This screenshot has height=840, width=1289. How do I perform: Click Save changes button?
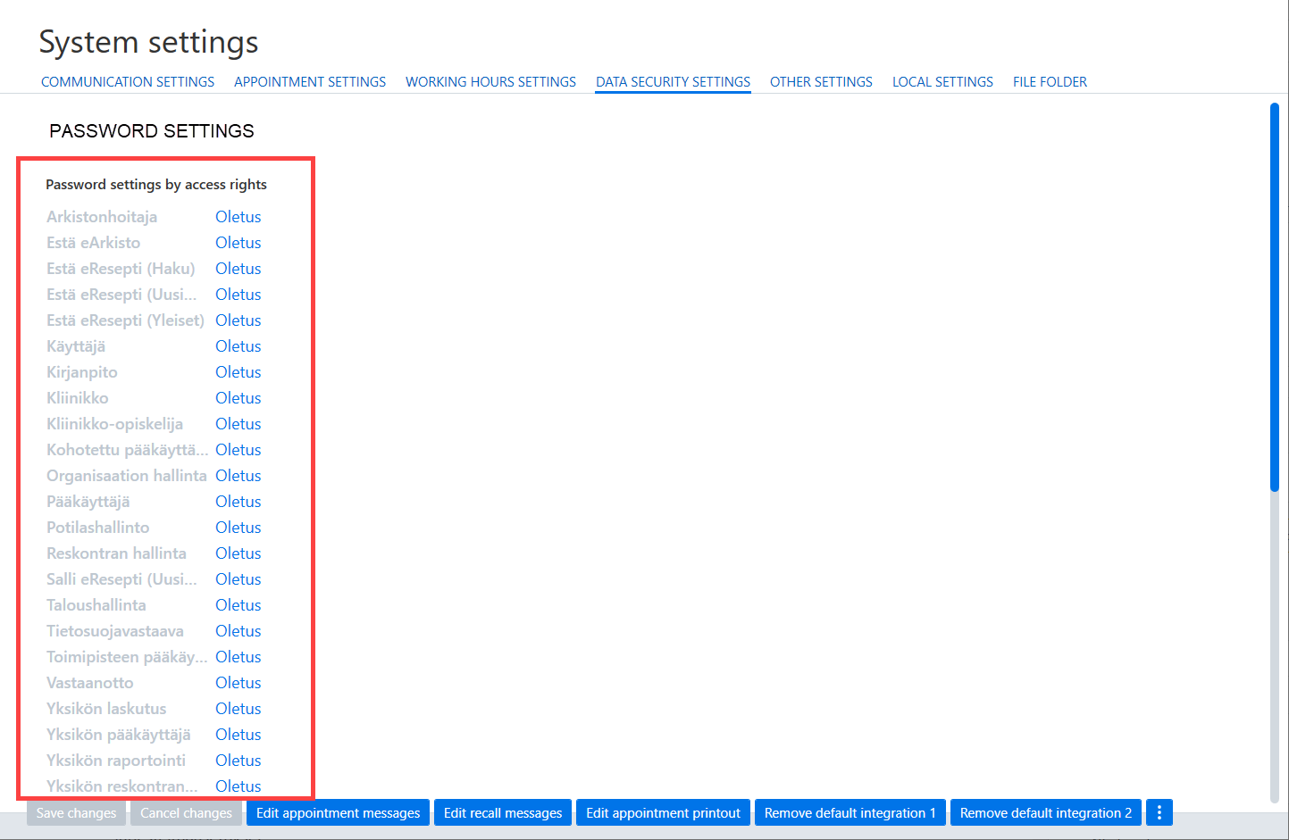[x=76, y=812]
